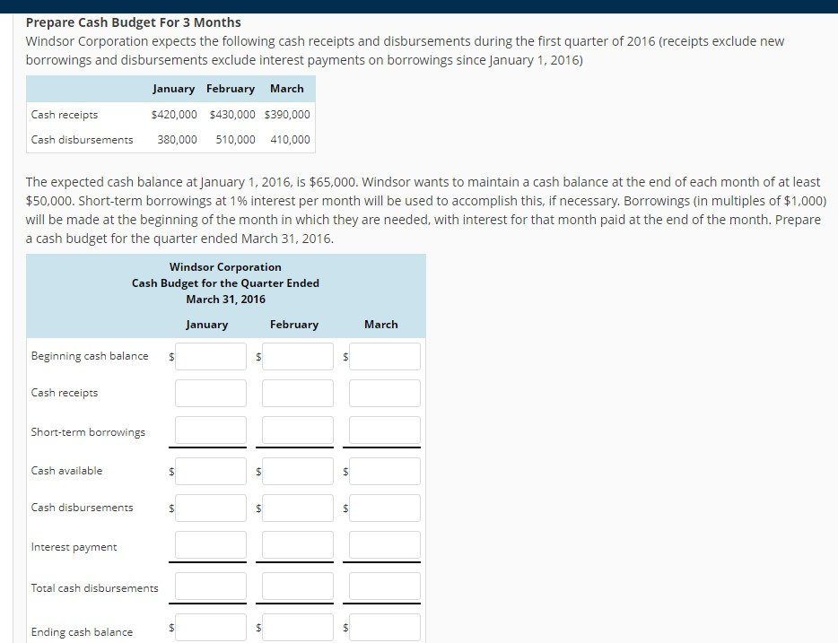Focus January Short-term borrowings box
This screenshot has width=838, height=643.
(x=211, y=430)
